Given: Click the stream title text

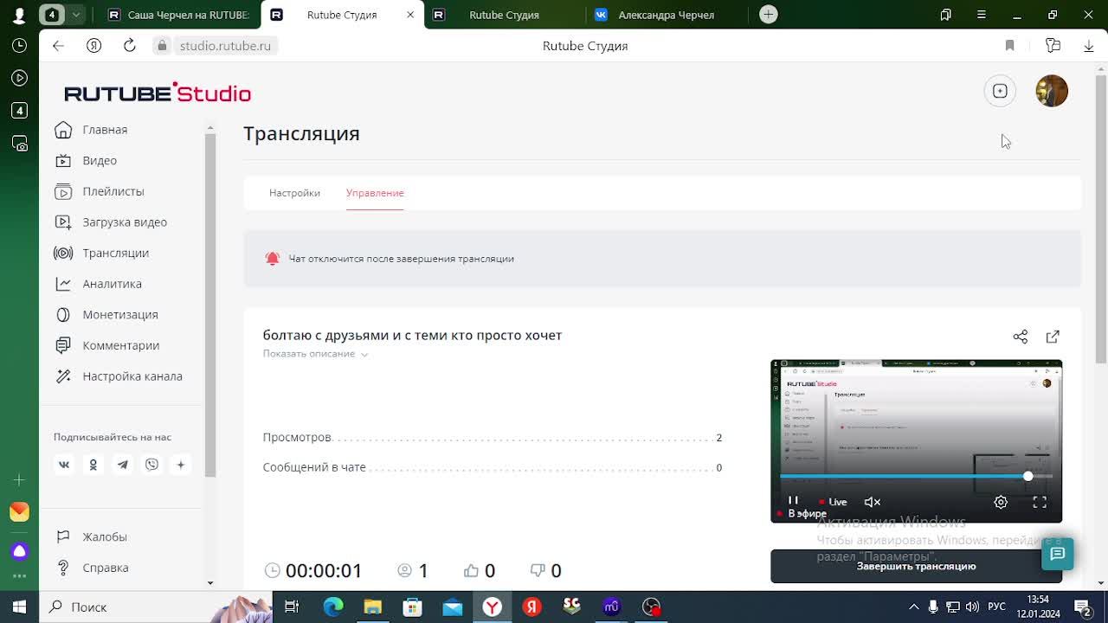Looking at the screenshot, I should point(412,335).
